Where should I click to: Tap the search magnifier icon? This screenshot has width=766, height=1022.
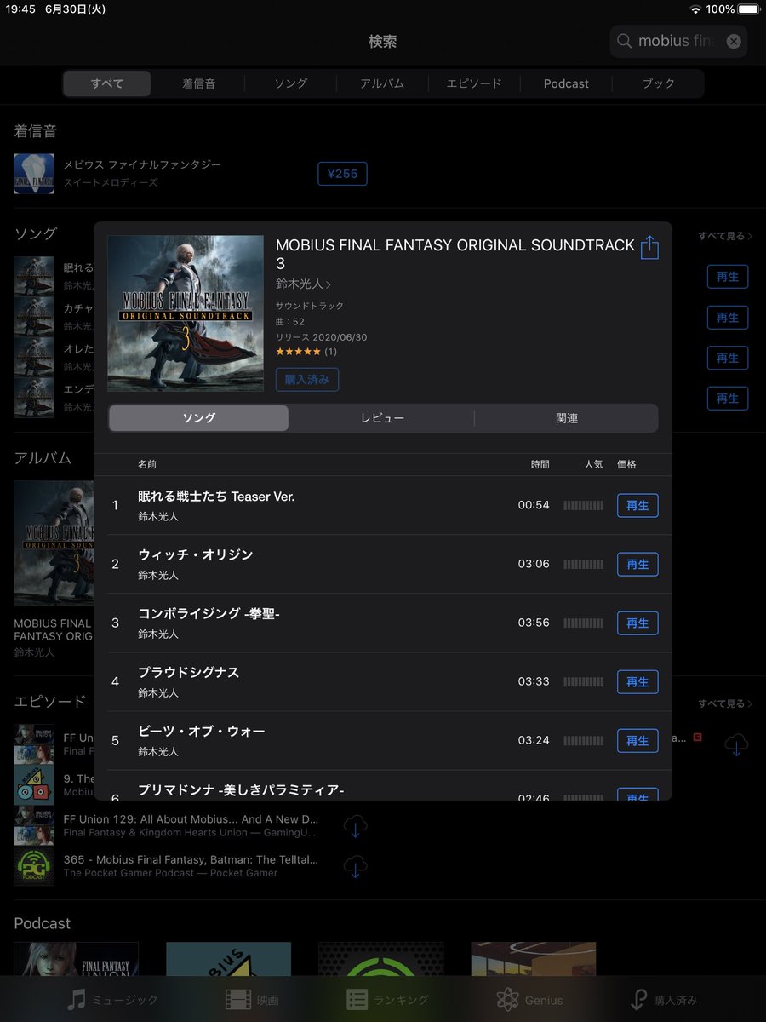[x=625, y=41]
